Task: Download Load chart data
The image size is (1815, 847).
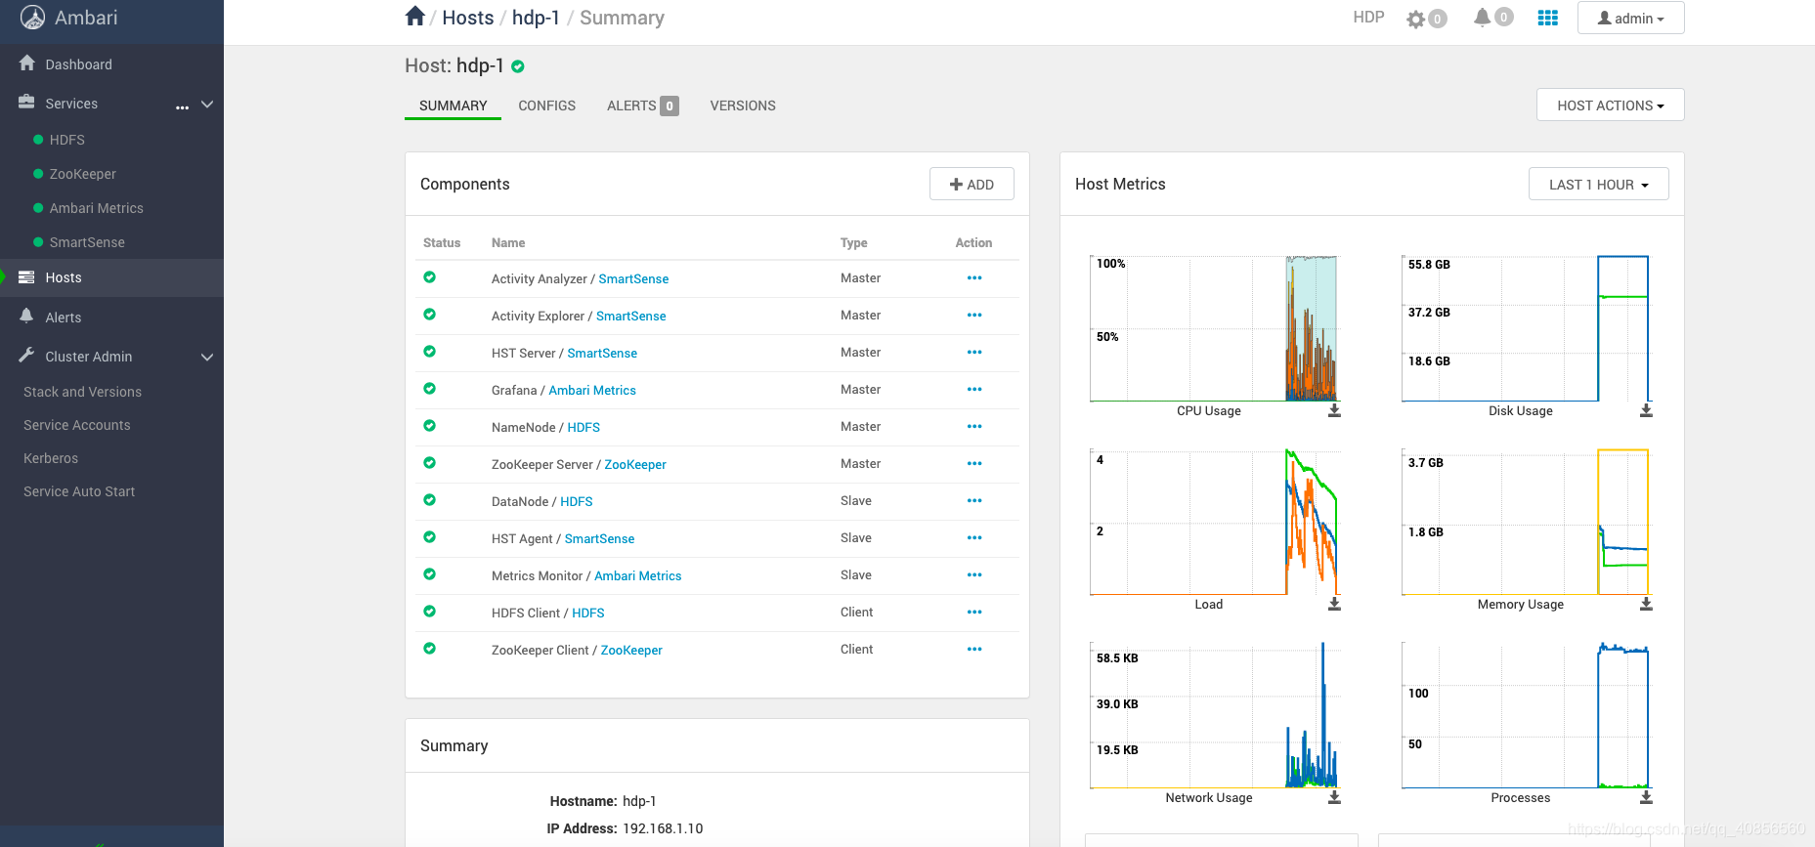Action: click(x=1334, y=605)
